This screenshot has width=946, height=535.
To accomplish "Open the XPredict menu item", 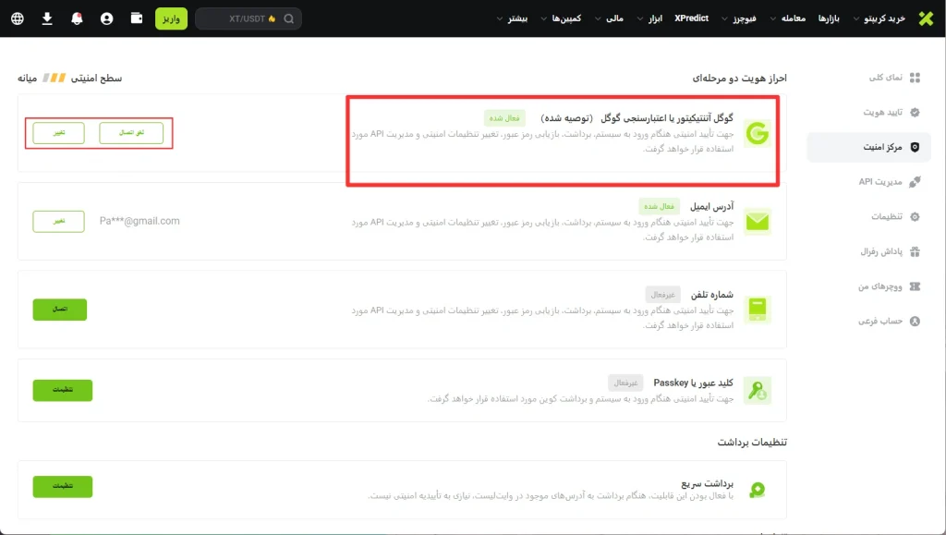I will pyautogui.click(x=691, y=18).
